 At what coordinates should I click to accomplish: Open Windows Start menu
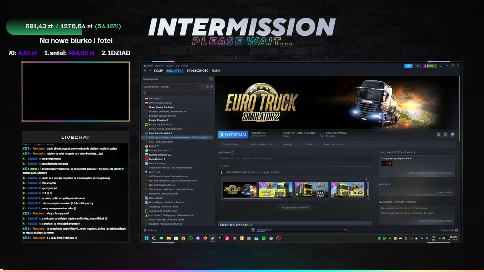[x=147, y=238]
